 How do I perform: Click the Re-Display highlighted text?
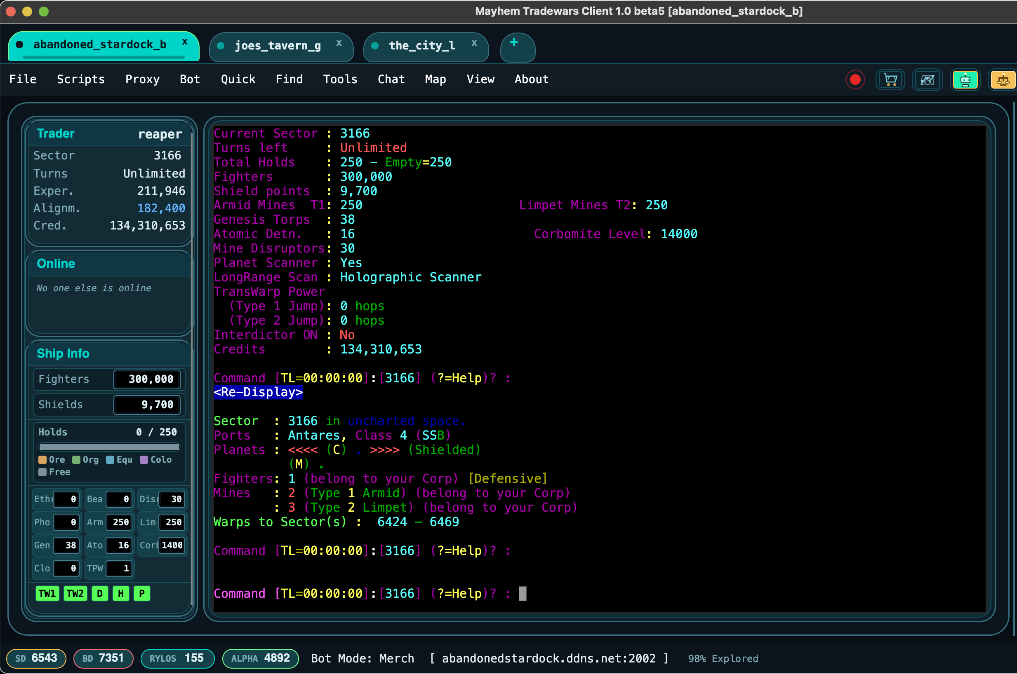[x=258, y=392]
